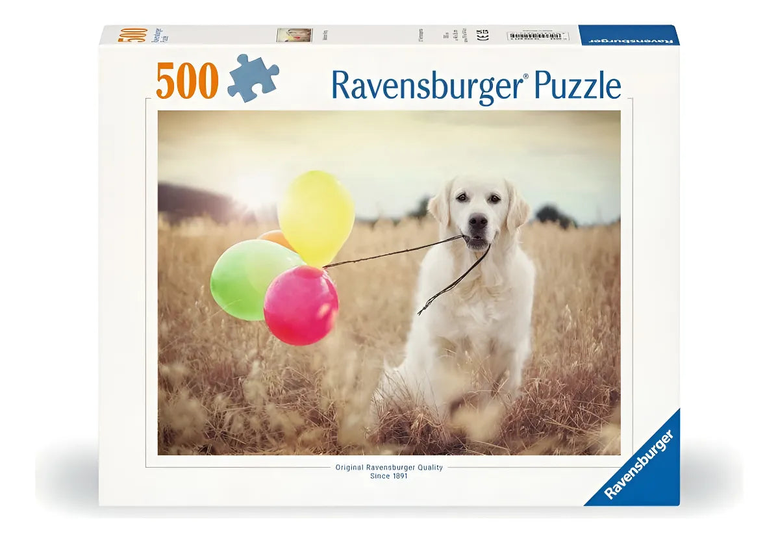This screenshot has width=778, height=543.
Task: Click the registered trademark symbol after Ravensburger
Action: pos(526,77)
